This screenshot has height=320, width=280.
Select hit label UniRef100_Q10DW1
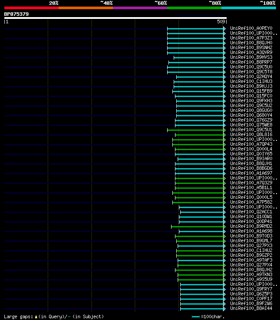(251, 216)
